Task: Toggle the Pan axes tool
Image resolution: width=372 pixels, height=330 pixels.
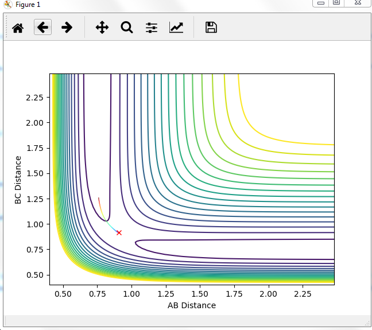Action: click(102, 27)
